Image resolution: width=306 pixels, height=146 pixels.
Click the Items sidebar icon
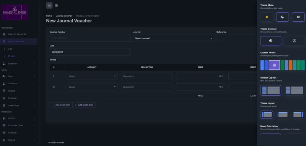click(x=4, y=76)
